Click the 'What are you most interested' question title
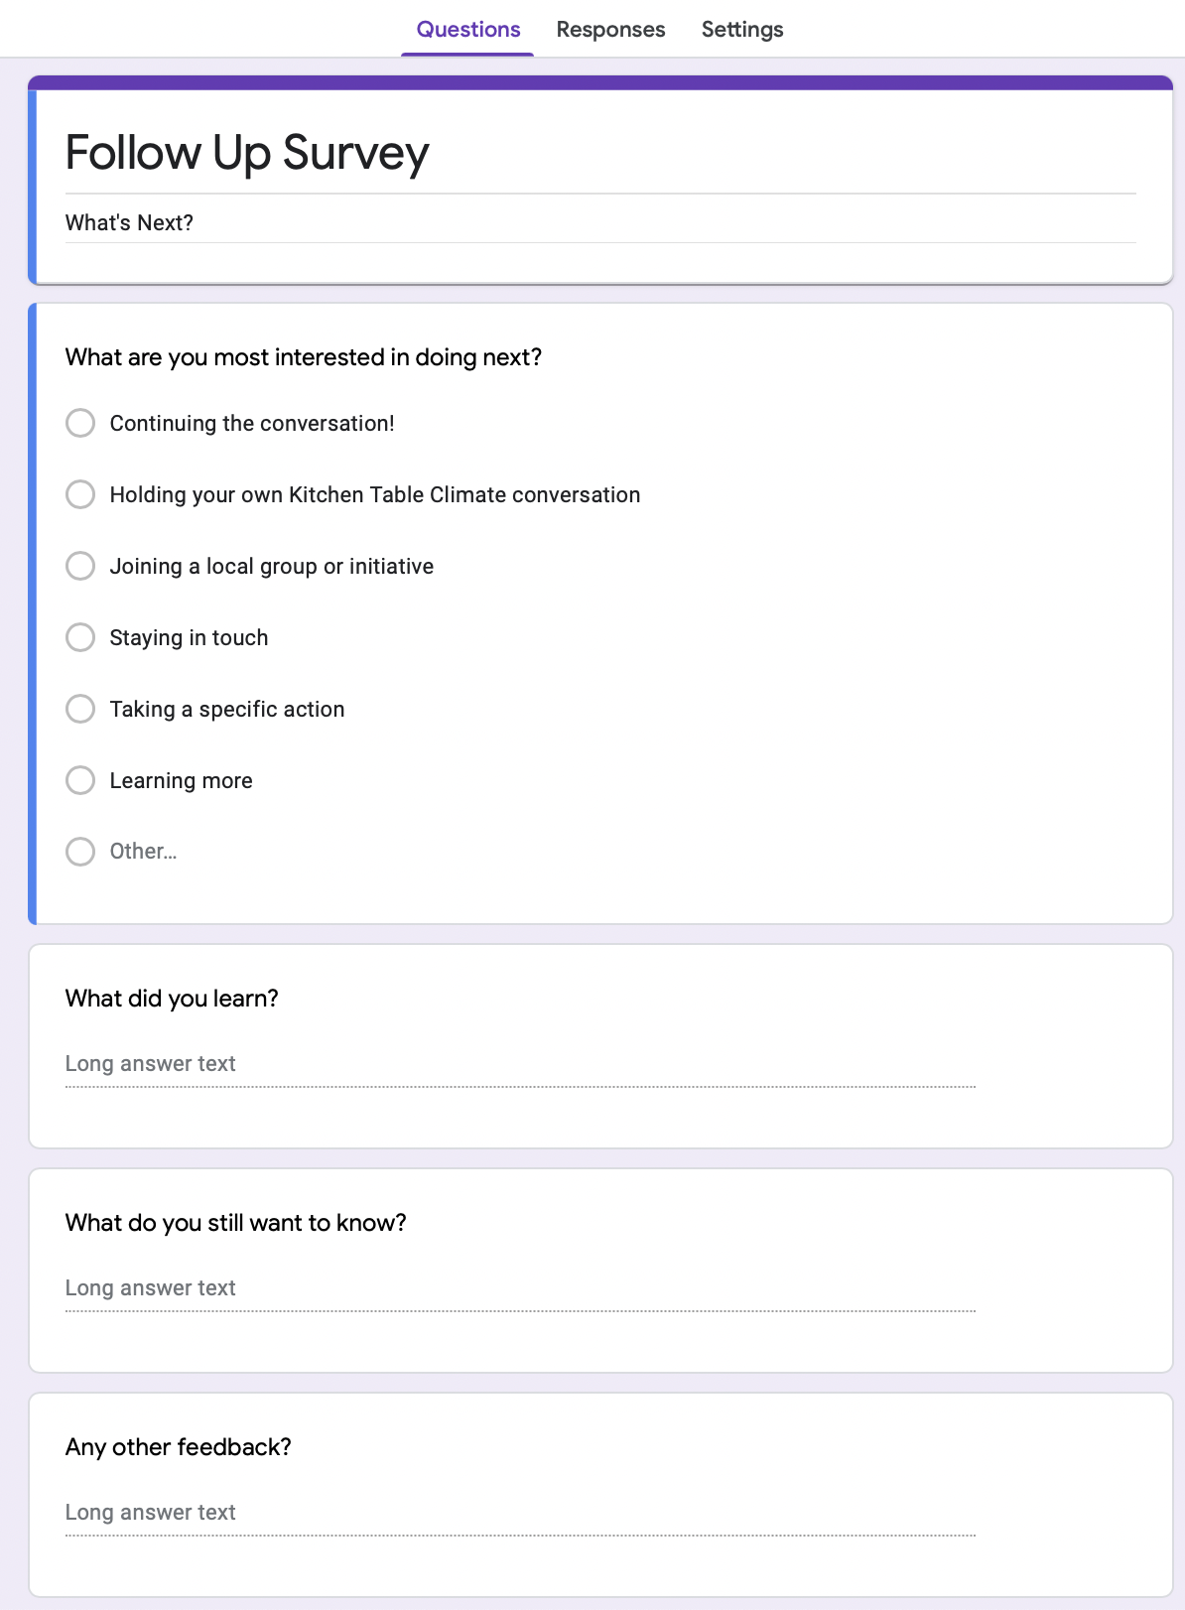1185x1610 pixels. click(303, 357)
